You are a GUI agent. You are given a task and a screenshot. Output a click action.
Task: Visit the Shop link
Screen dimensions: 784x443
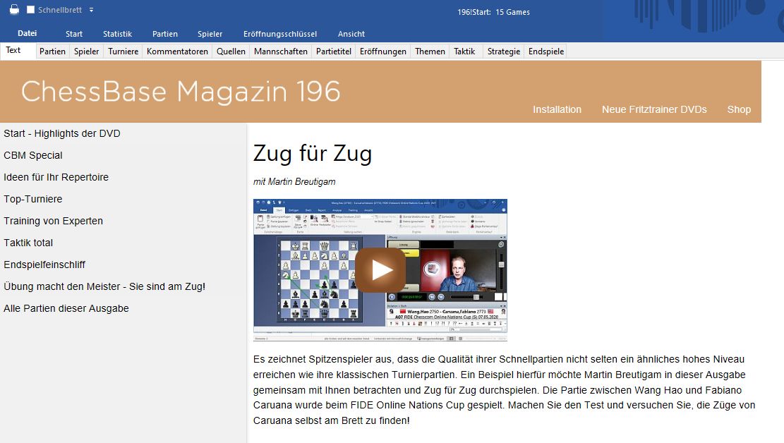click(739, 109)
